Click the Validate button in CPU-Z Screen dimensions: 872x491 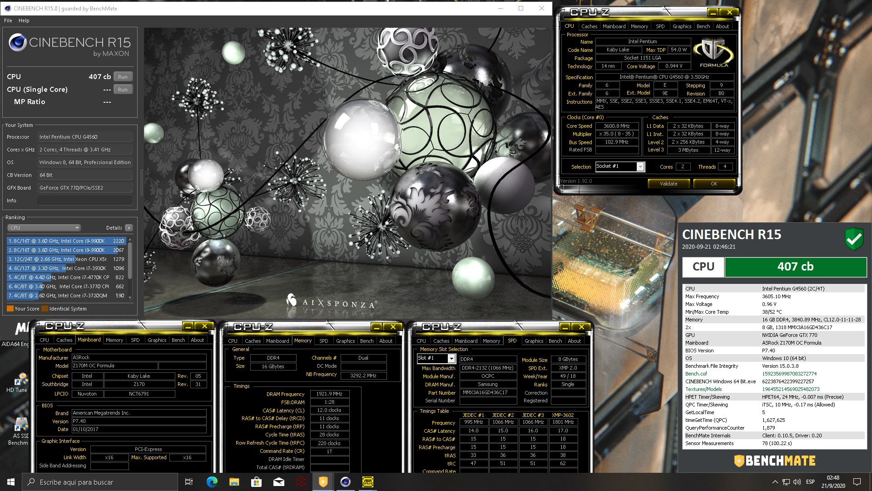669,184
